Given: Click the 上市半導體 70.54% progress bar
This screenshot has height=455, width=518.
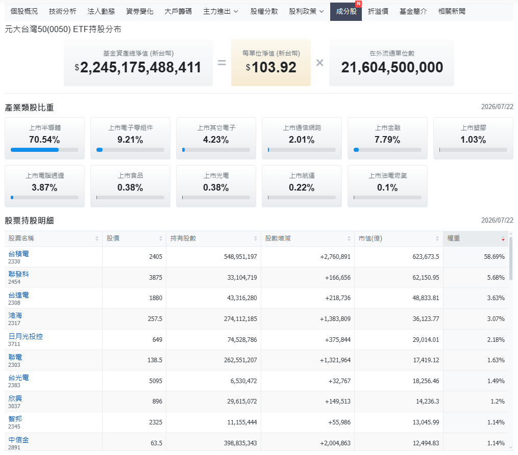Looking at the screenshot, I should click(44, 150).
